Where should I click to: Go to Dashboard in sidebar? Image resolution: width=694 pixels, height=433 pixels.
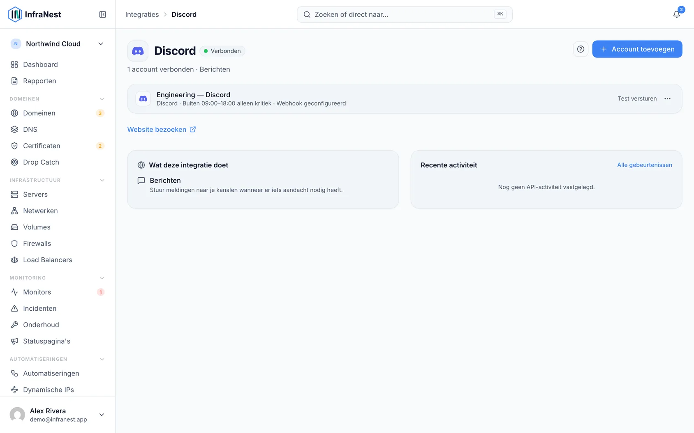point(58,64)
